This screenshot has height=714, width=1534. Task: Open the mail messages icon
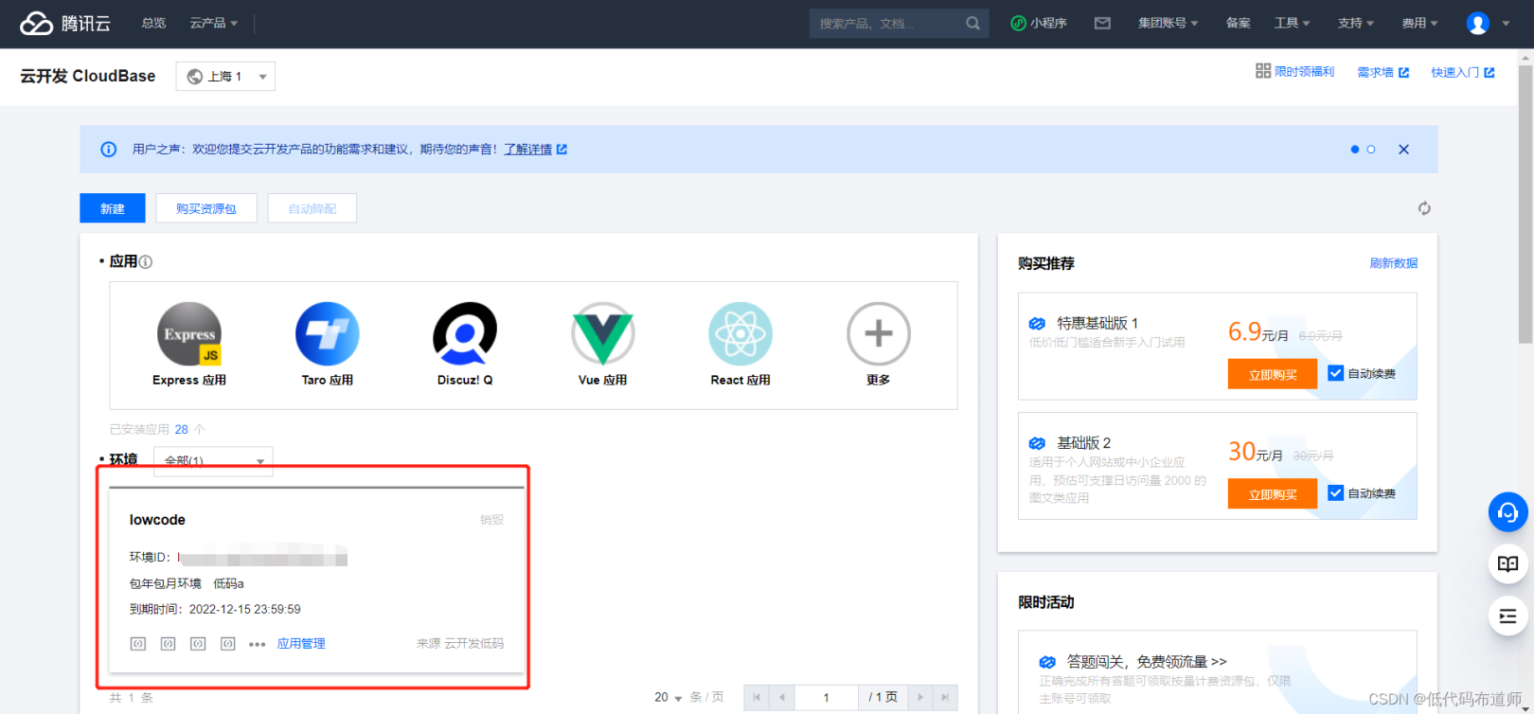[1102, 24]
